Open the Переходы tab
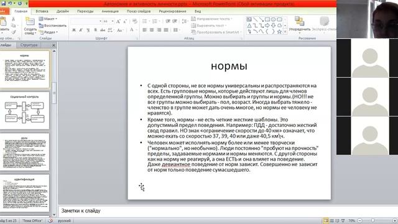 tap(85, 11)
